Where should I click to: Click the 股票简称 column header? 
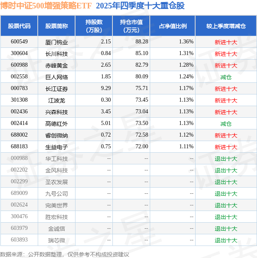pyautogui.click(x=57, y=26)
